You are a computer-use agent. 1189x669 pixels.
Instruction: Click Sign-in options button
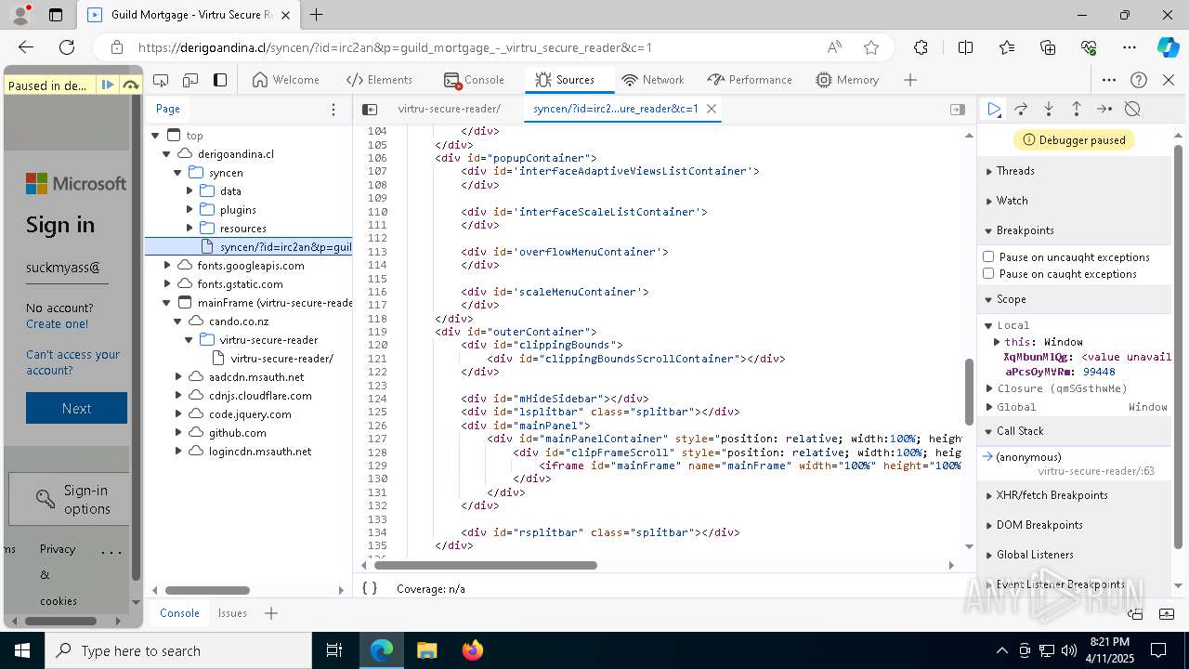[x=69, y=499]
